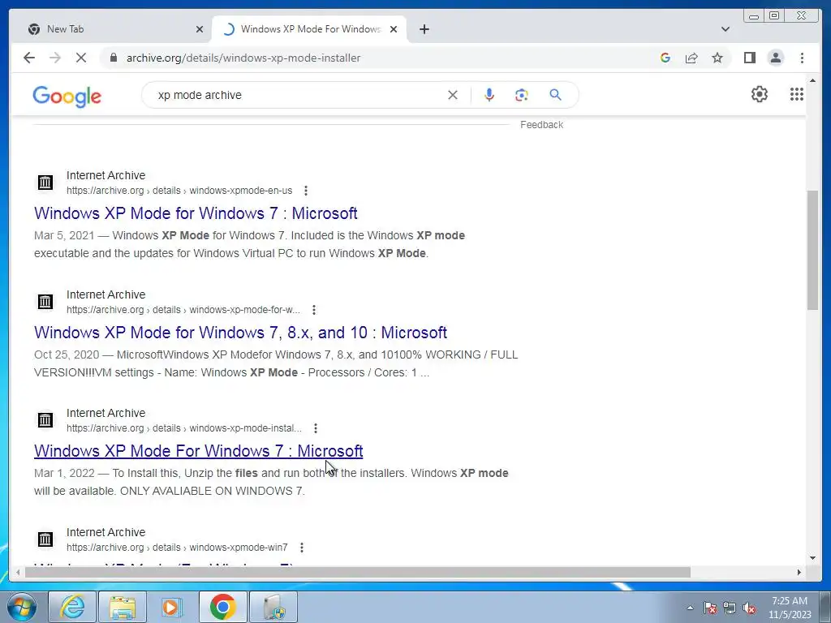Click the Google logo

tap(67, 97)
